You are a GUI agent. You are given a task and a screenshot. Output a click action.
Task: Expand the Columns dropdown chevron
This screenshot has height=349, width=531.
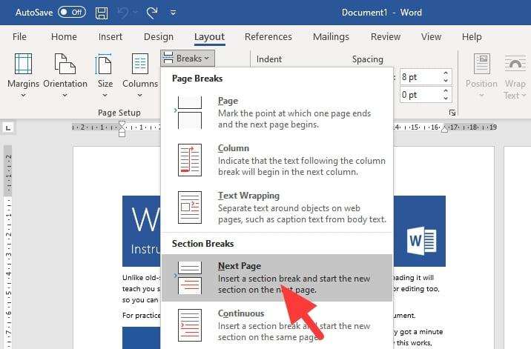(x=140, y=96)
